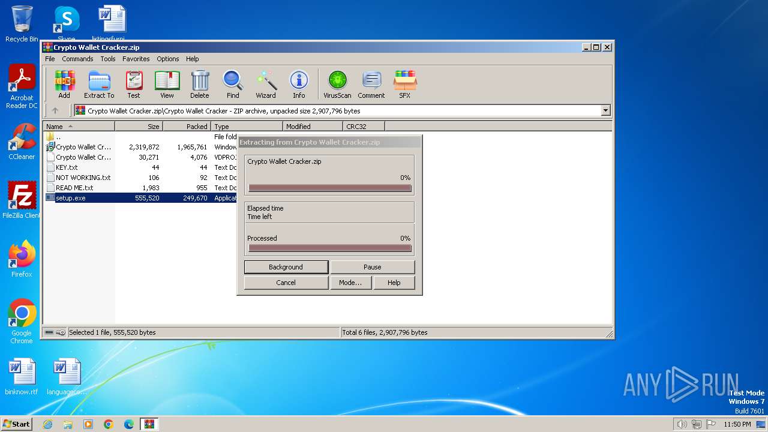The width and height of the screenshot is (768, 432).
Task: Click the SFX toolbar icon
Action: click(405, 85)
